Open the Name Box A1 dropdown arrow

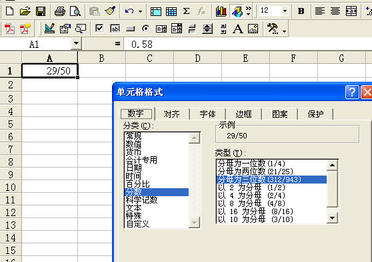point(76,44)
